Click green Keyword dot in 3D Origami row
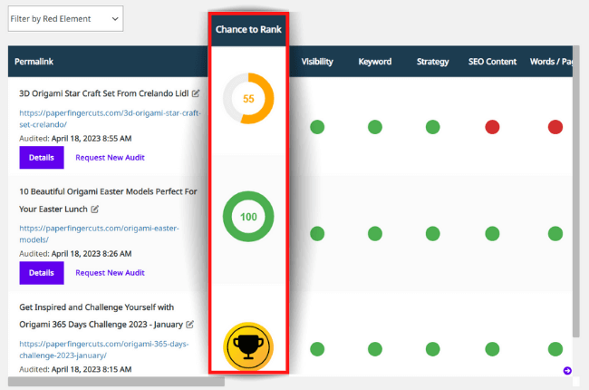The height and width of the screenshot is (390, 589). (374, 126)
